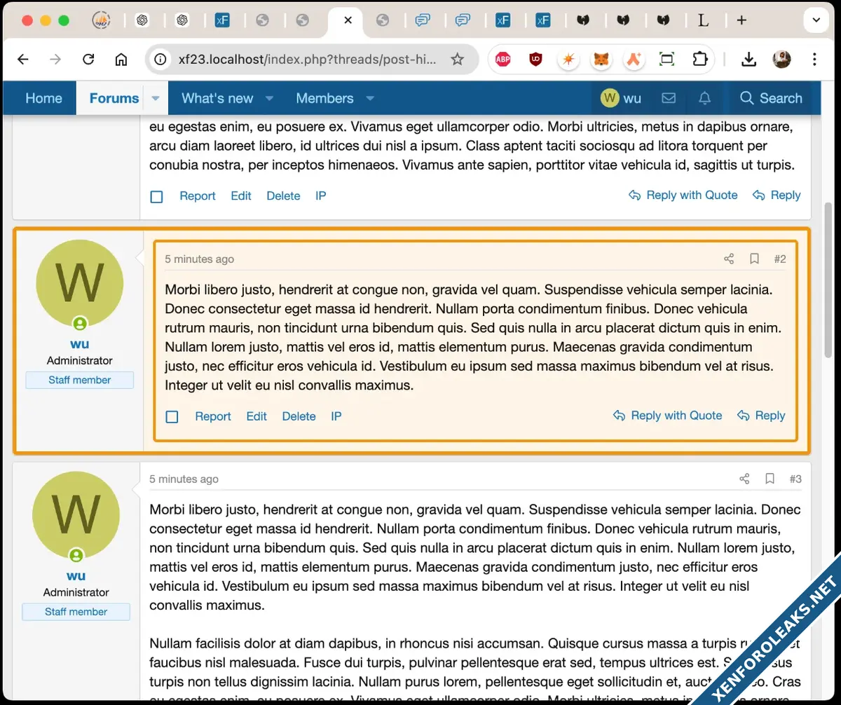The image size is (841, 705).
Task: Share post #2 via share icon
Action: (x=729, y=259)
